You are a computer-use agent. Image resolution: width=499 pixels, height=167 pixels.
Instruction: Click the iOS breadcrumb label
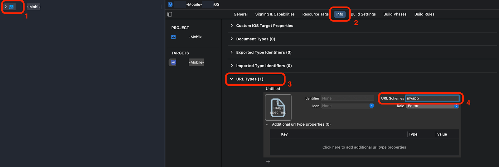click(216, 4)
